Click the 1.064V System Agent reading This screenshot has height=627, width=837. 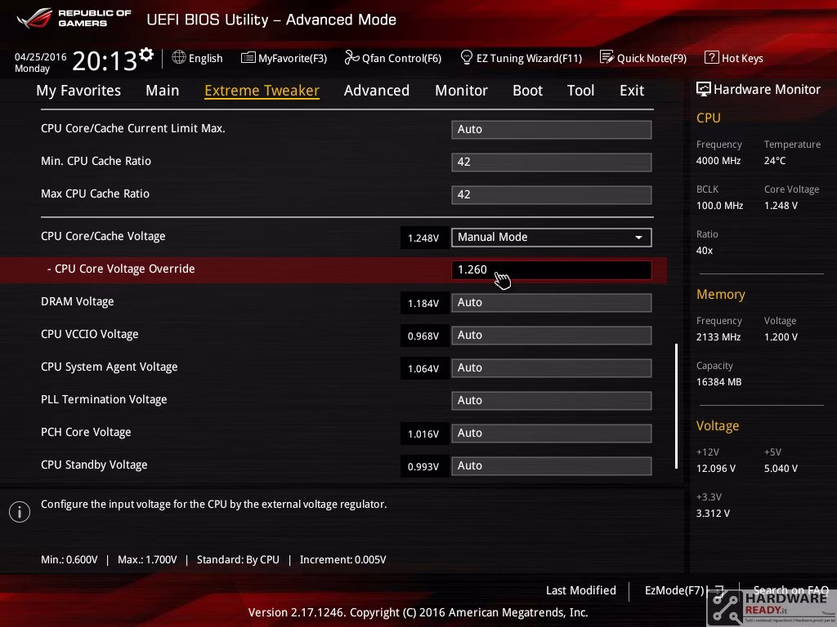point(423,368)
